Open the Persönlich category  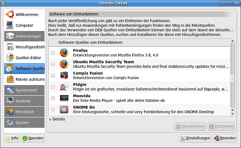[x=24, y=112]
